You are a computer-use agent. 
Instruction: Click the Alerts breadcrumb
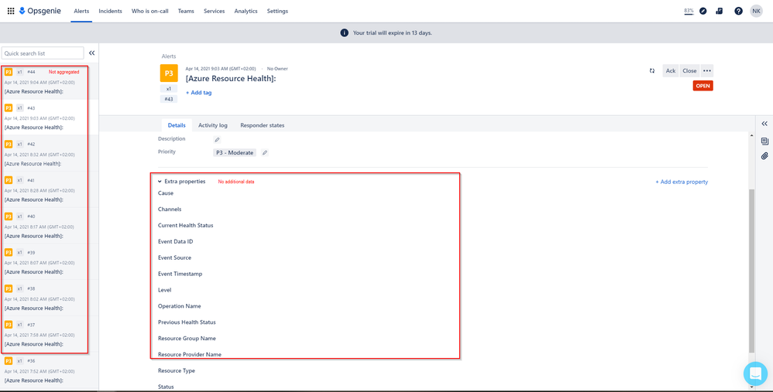(169, 56)
